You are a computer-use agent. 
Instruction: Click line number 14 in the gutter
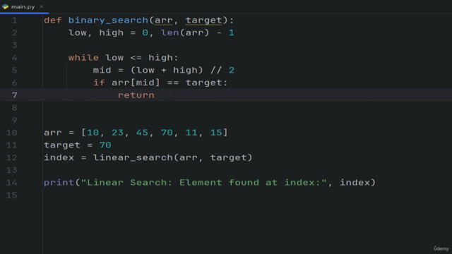pyautogui.click(x=12, y=183)
